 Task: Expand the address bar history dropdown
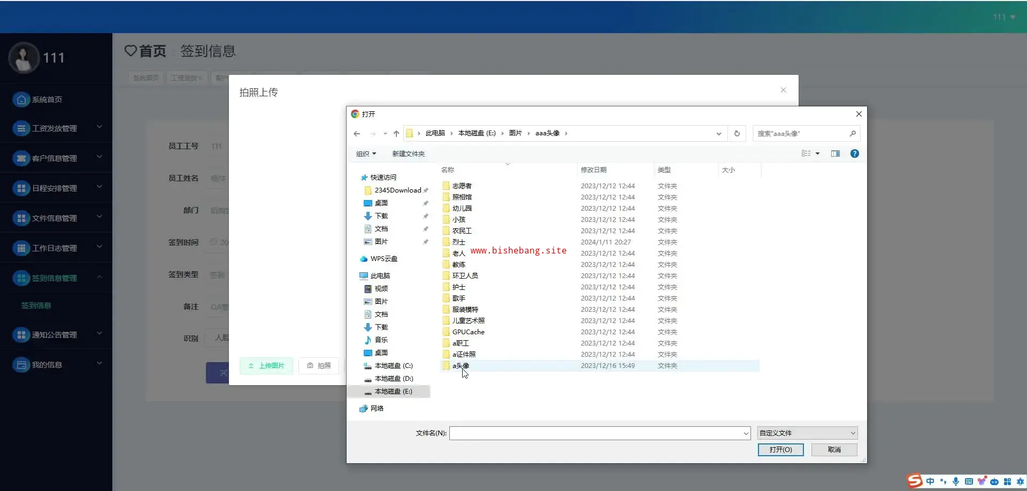[x=718, y=134]
